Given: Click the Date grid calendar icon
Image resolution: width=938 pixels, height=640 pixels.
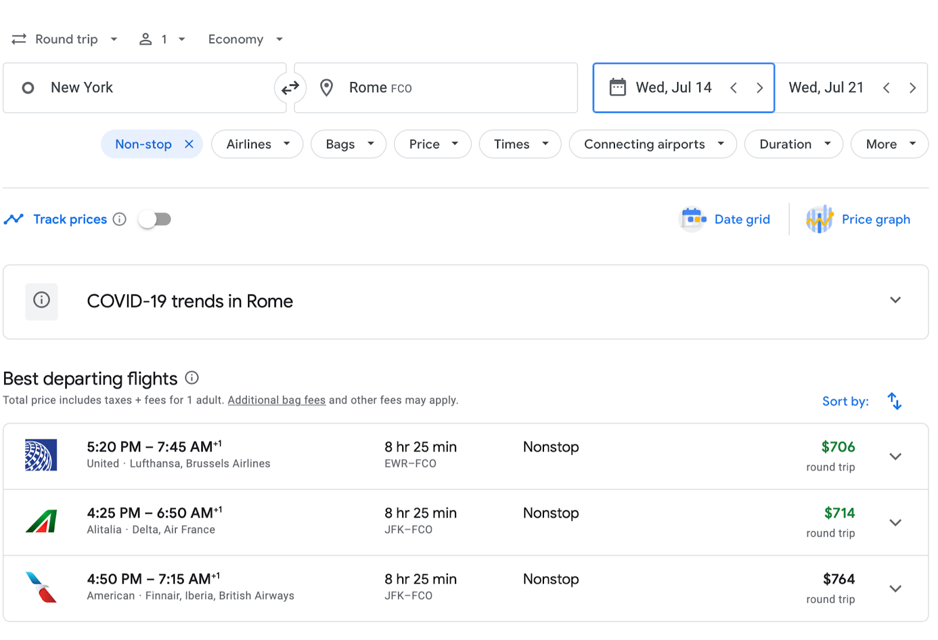Looking at the screenshot, I should tap(694, 219).
